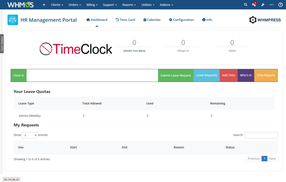Expand the Utilities menu
286x182 pixels.
[x=148, y=5]
